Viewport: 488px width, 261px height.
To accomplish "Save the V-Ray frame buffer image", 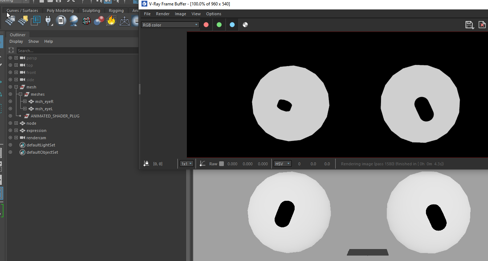I will [x=469, y=25].
